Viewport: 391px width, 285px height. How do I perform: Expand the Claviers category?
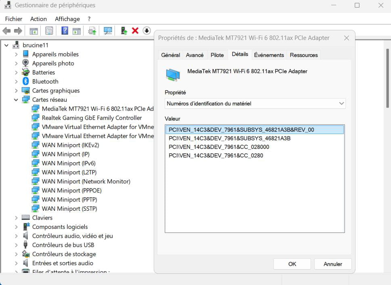(16, 218)
